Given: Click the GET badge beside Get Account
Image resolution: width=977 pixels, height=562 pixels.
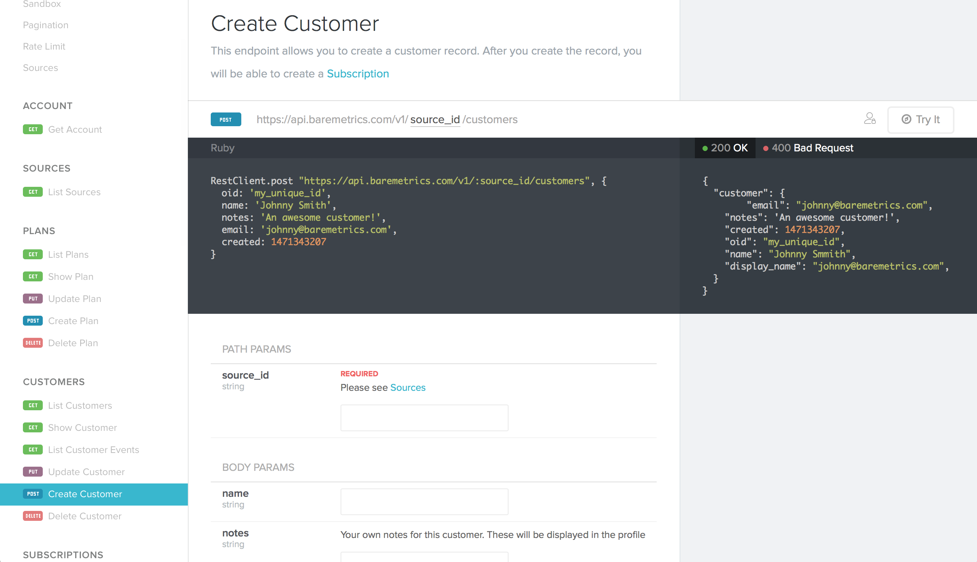Looking at the screenshot, I should (33, 129).
